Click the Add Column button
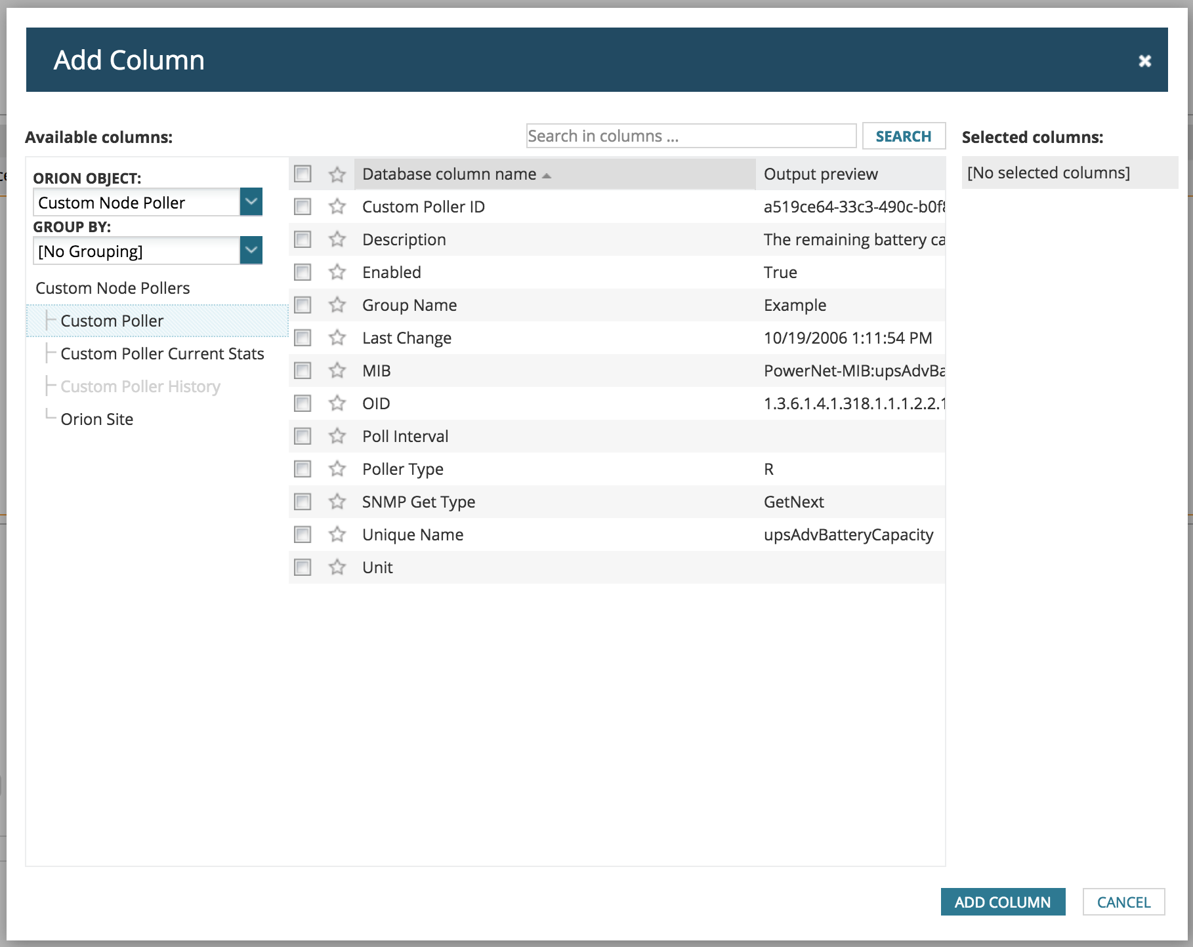Screen dimensions: 1193x947 (1003, 902)
